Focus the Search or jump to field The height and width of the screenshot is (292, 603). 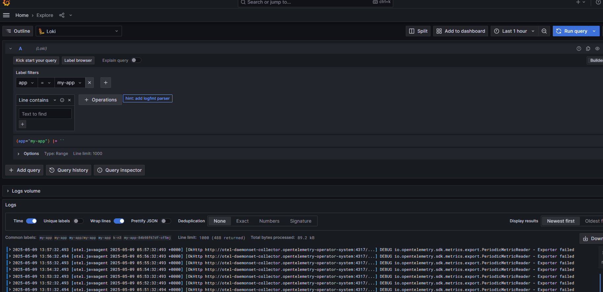click(315, 3)
